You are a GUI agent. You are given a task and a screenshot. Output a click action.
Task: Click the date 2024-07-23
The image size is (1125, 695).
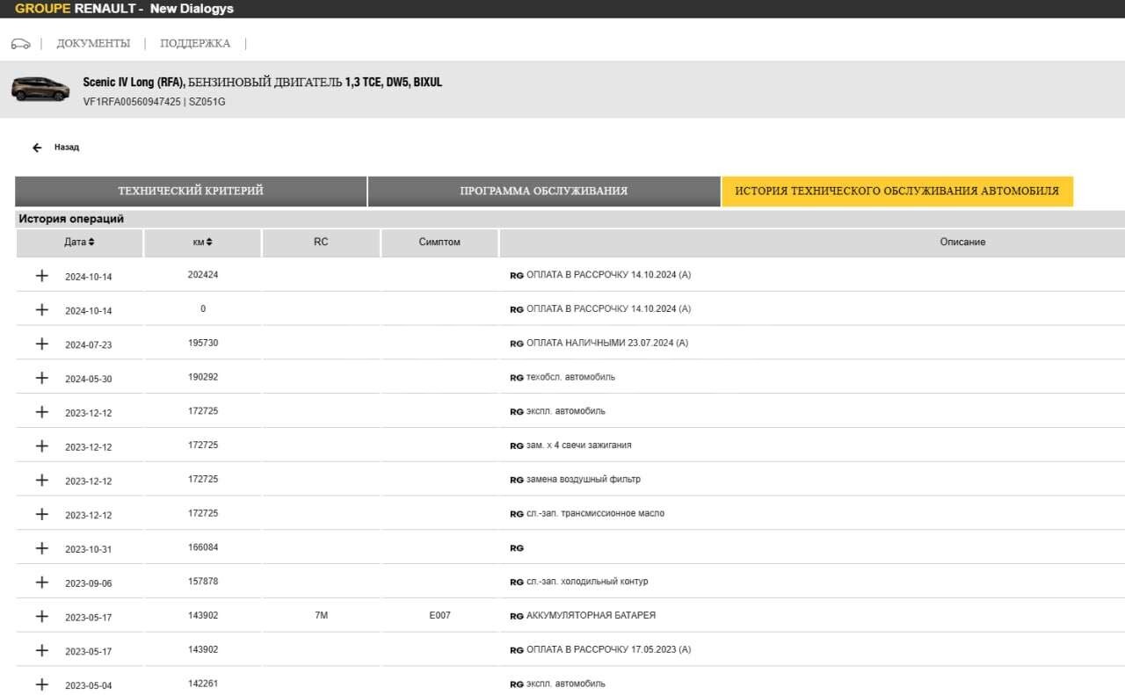coord(89,345)
